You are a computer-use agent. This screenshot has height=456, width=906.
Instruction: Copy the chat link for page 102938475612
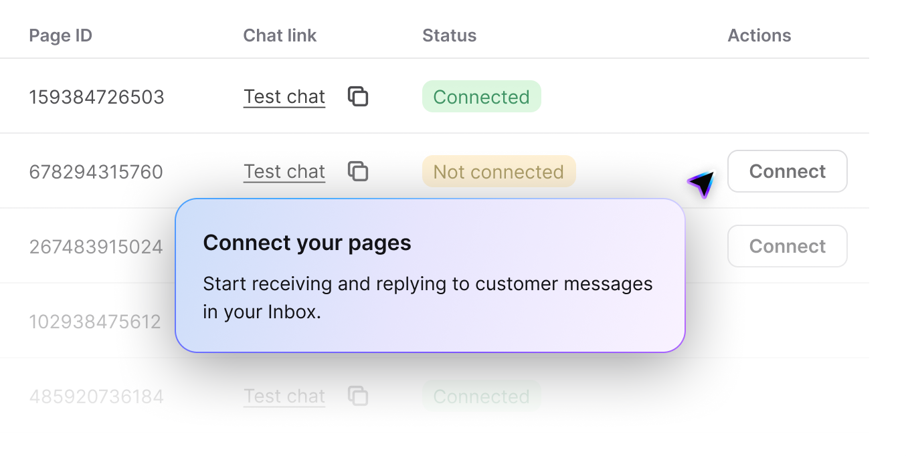tap(358, 321)
